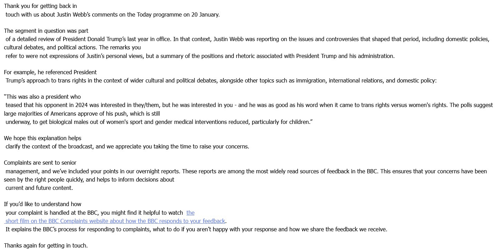Click the line starting 'management, and we've included your points'

tap(246, 171)
